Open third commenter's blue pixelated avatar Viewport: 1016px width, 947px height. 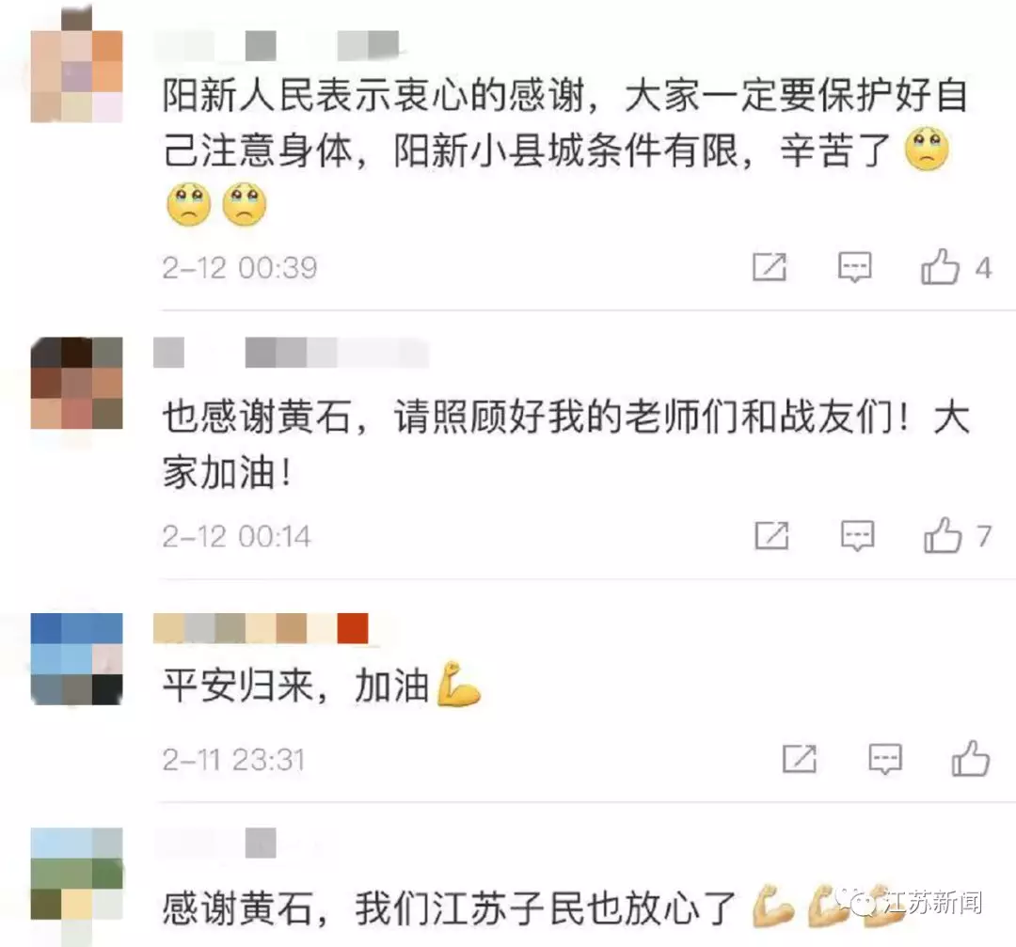(x=76, y=658)
